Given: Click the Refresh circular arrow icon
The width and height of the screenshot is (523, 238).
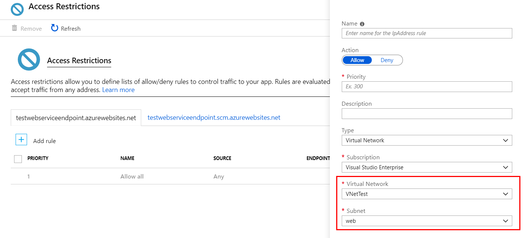Looking at the screenshot, I should 54,28.
